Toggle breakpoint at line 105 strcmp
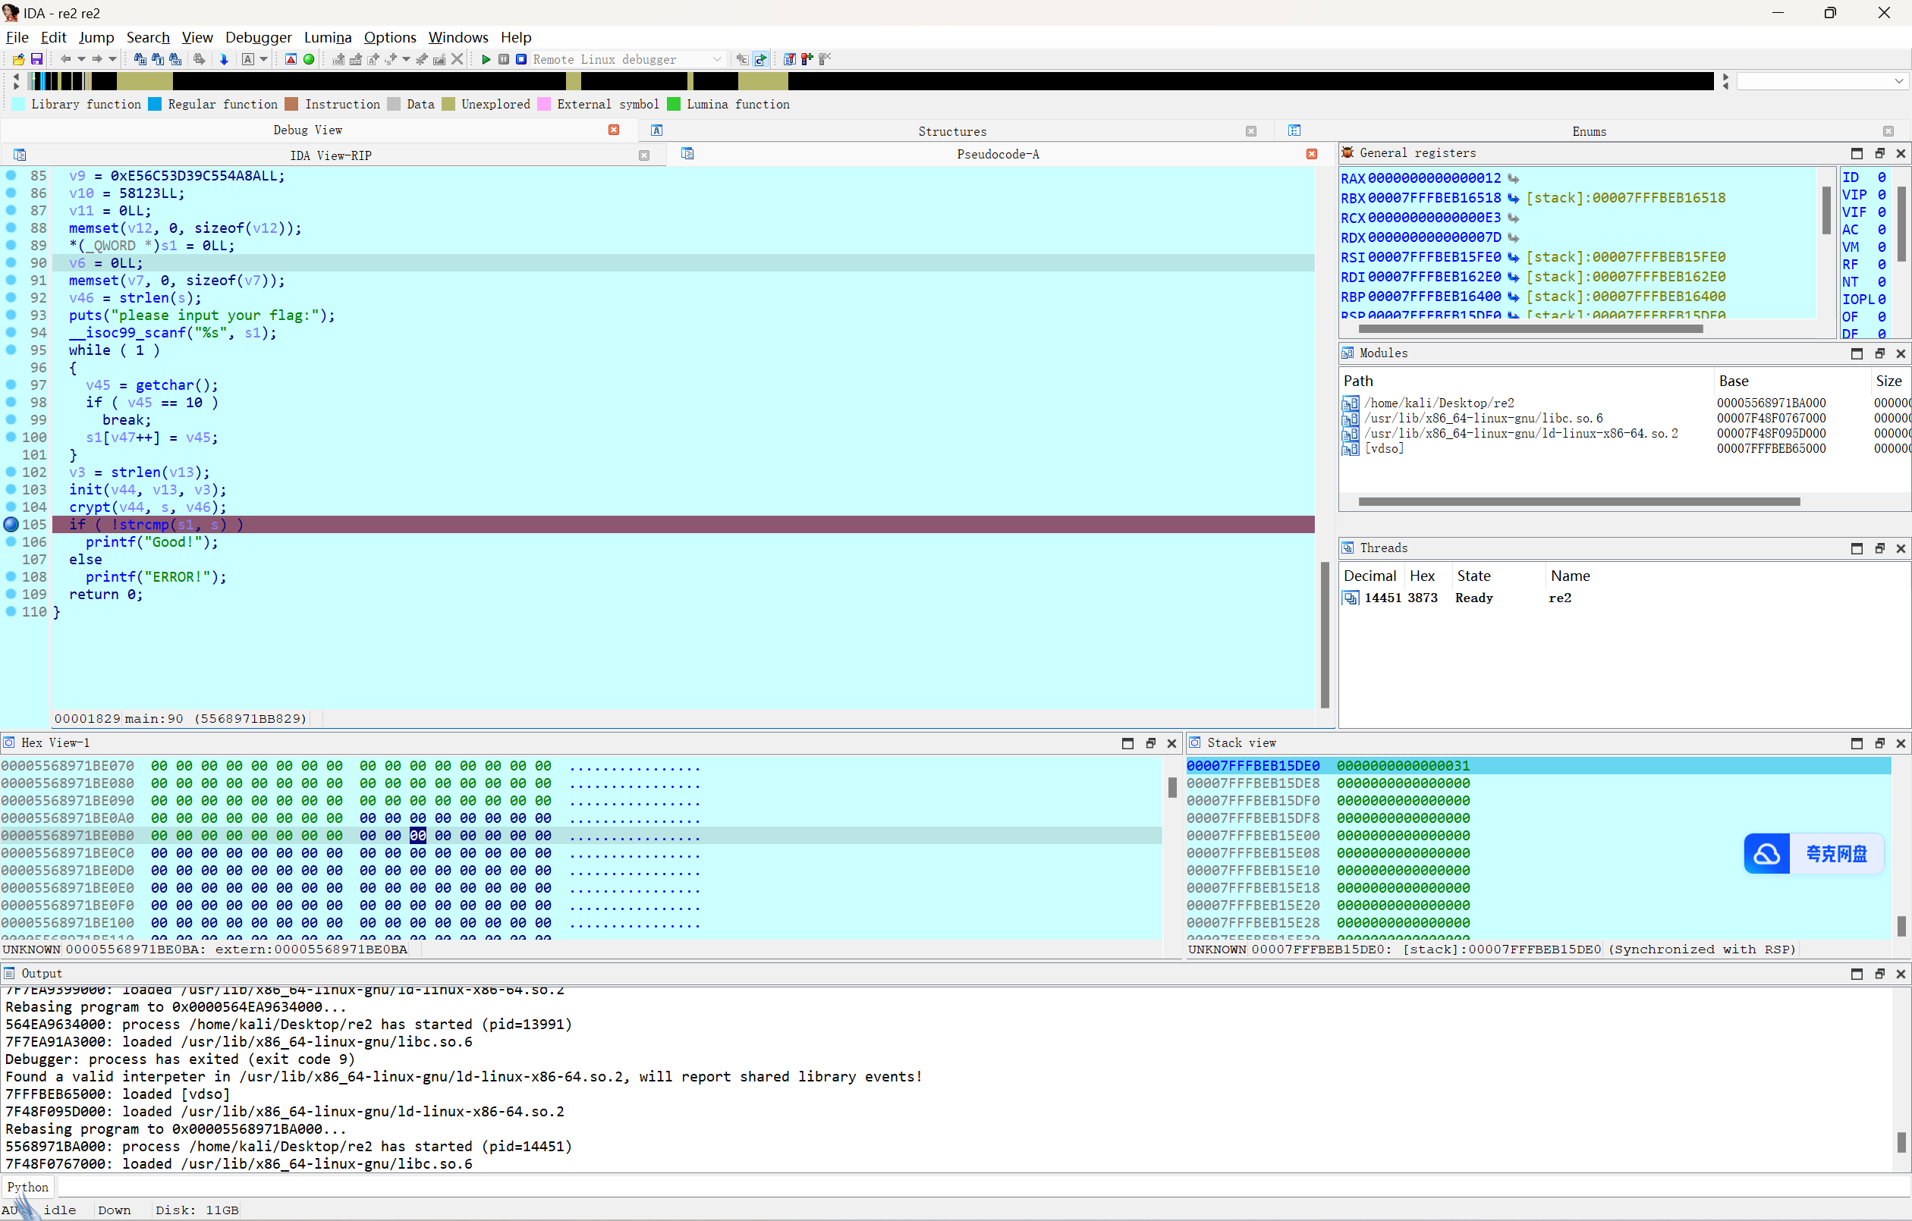The height and width of the screenshot is (1221, 1912). point(11,524)
